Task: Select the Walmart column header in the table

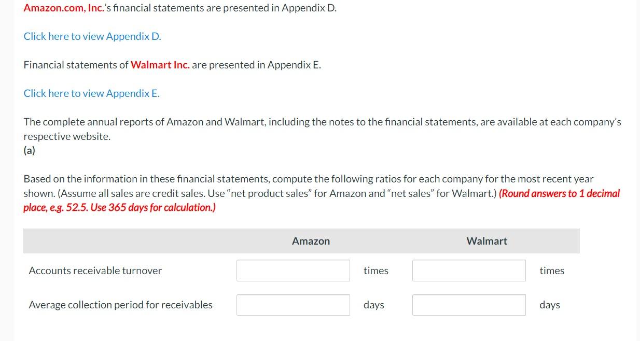Action: 486,240
